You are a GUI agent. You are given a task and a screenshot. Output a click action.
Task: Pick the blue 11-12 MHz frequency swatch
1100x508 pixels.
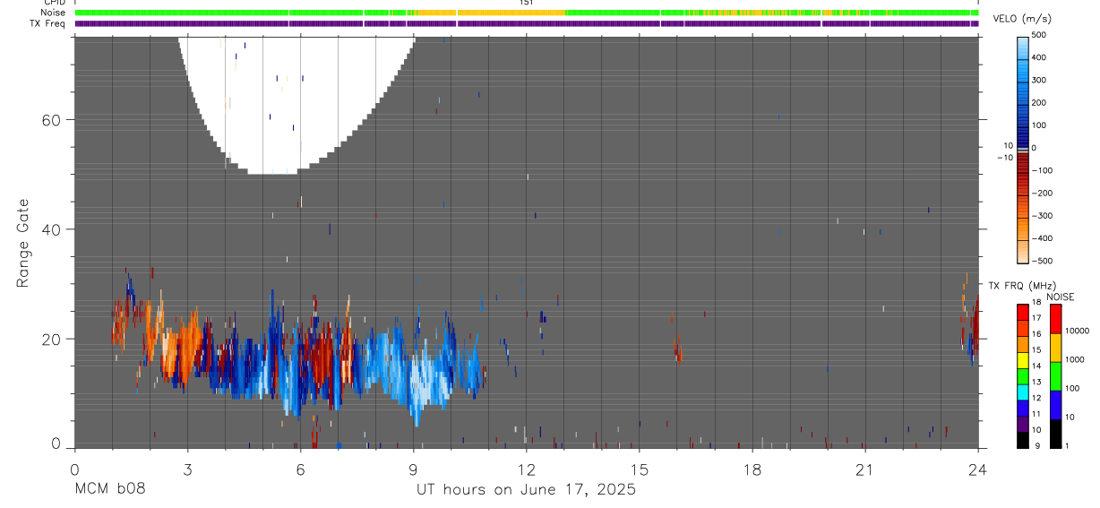(1022, 409)
